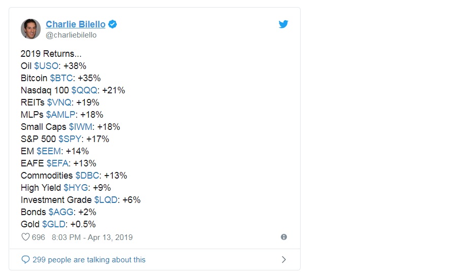
Task: Open the $BTC cashtag link
Action: tap(61, 78)
